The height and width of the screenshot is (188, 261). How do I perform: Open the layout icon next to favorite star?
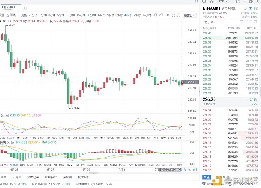[256, 8]
